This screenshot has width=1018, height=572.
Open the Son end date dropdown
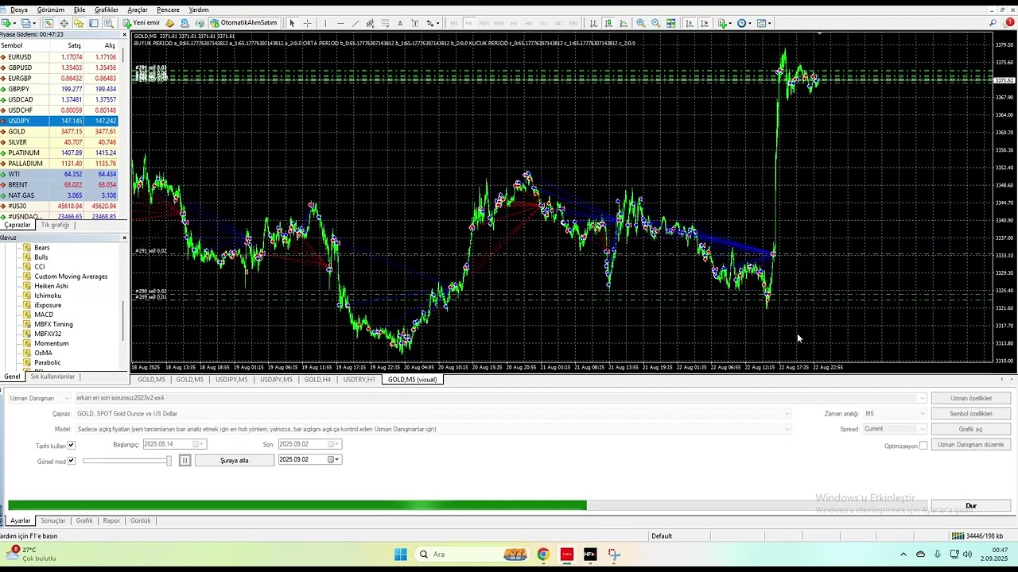336,444
